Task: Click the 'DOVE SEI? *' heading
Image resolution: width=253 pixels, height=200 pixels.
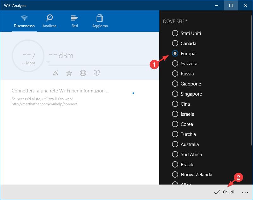Action: [x=175, y=21]
